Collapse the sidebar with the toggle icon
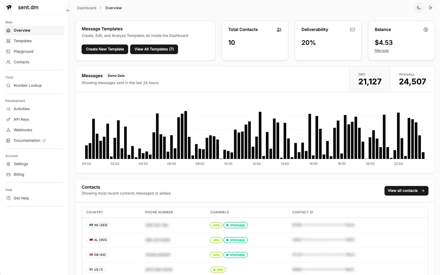 click(x=68, y=10)
